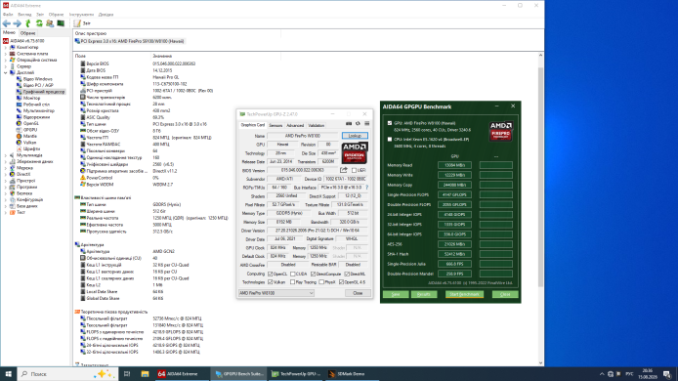
Task: Open the Довідка menu in AIDA64
Action: tap(106, 15)
